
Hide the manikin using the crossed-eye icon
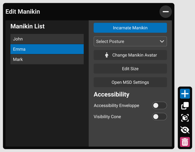[185, 130]
